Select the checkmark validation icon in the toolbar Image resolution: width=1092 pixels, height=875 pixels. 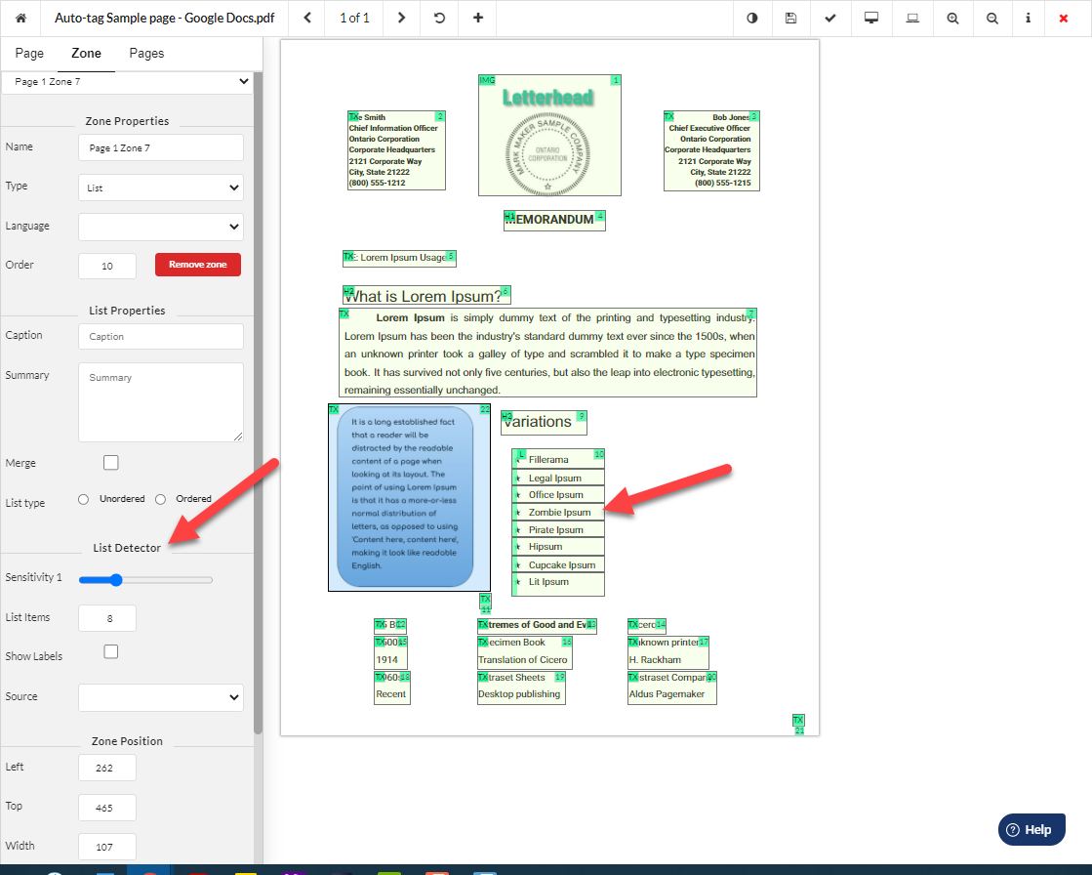830,19
